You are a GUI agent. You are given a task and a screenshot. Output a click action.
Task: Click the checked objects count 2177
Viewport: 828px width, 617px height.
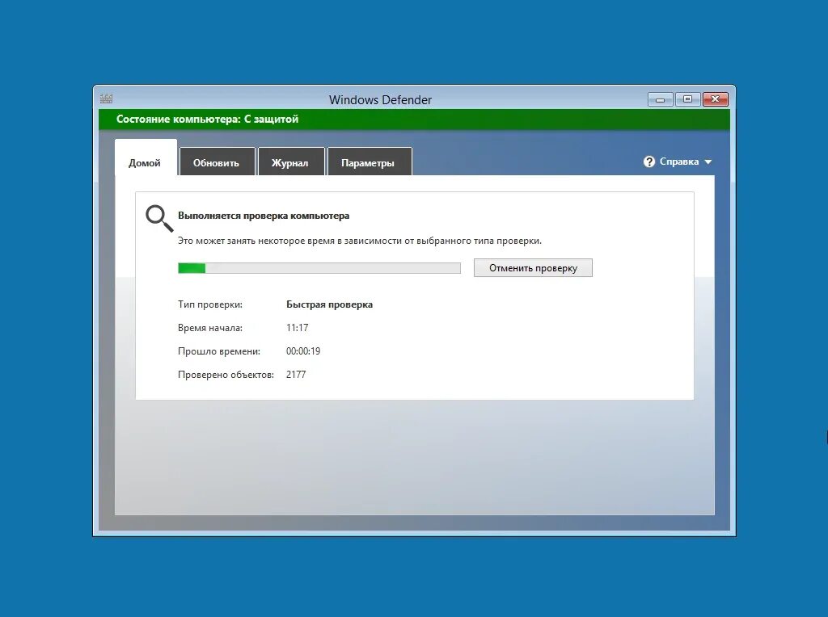tap(296, 375)
